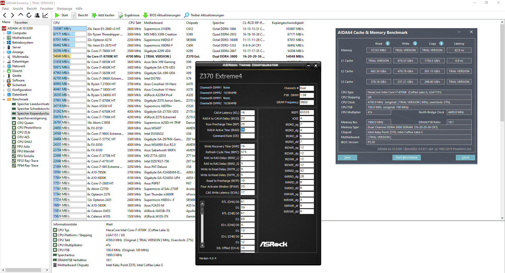Close the ASRock Timing Configurator window
The height and width of the screenshot is (273, 505).
[316, 66]
